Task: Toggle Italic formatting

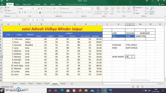Action: [22, 12]
